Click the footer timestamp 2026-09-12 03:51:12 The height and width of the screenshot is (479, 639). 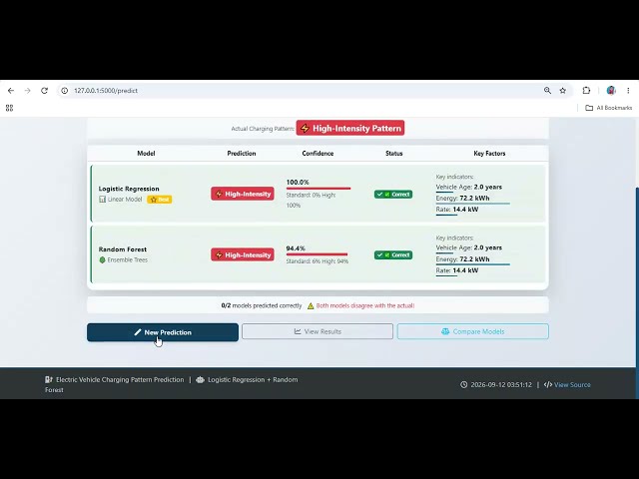pos(501,384)
